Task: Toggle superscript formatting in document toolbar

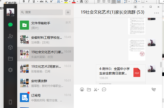Action: click(x=51, y=1)
